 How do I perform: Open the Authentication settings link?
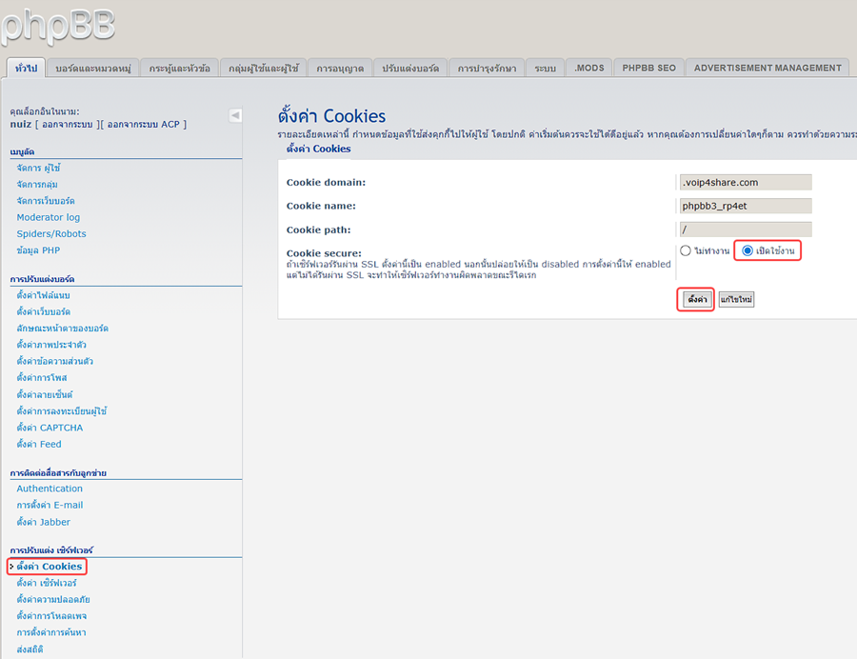pos(50,489)
